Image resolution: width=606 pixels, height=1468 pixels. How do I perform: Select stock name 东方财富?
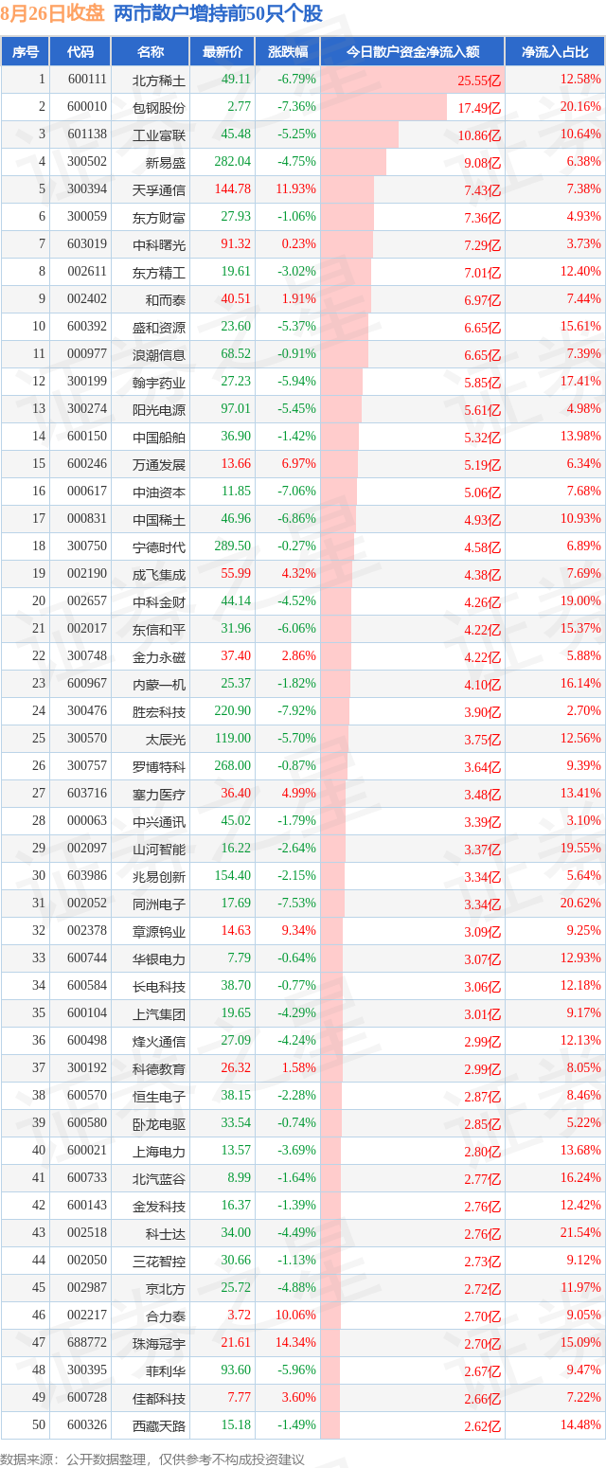(x=159, y=218)
